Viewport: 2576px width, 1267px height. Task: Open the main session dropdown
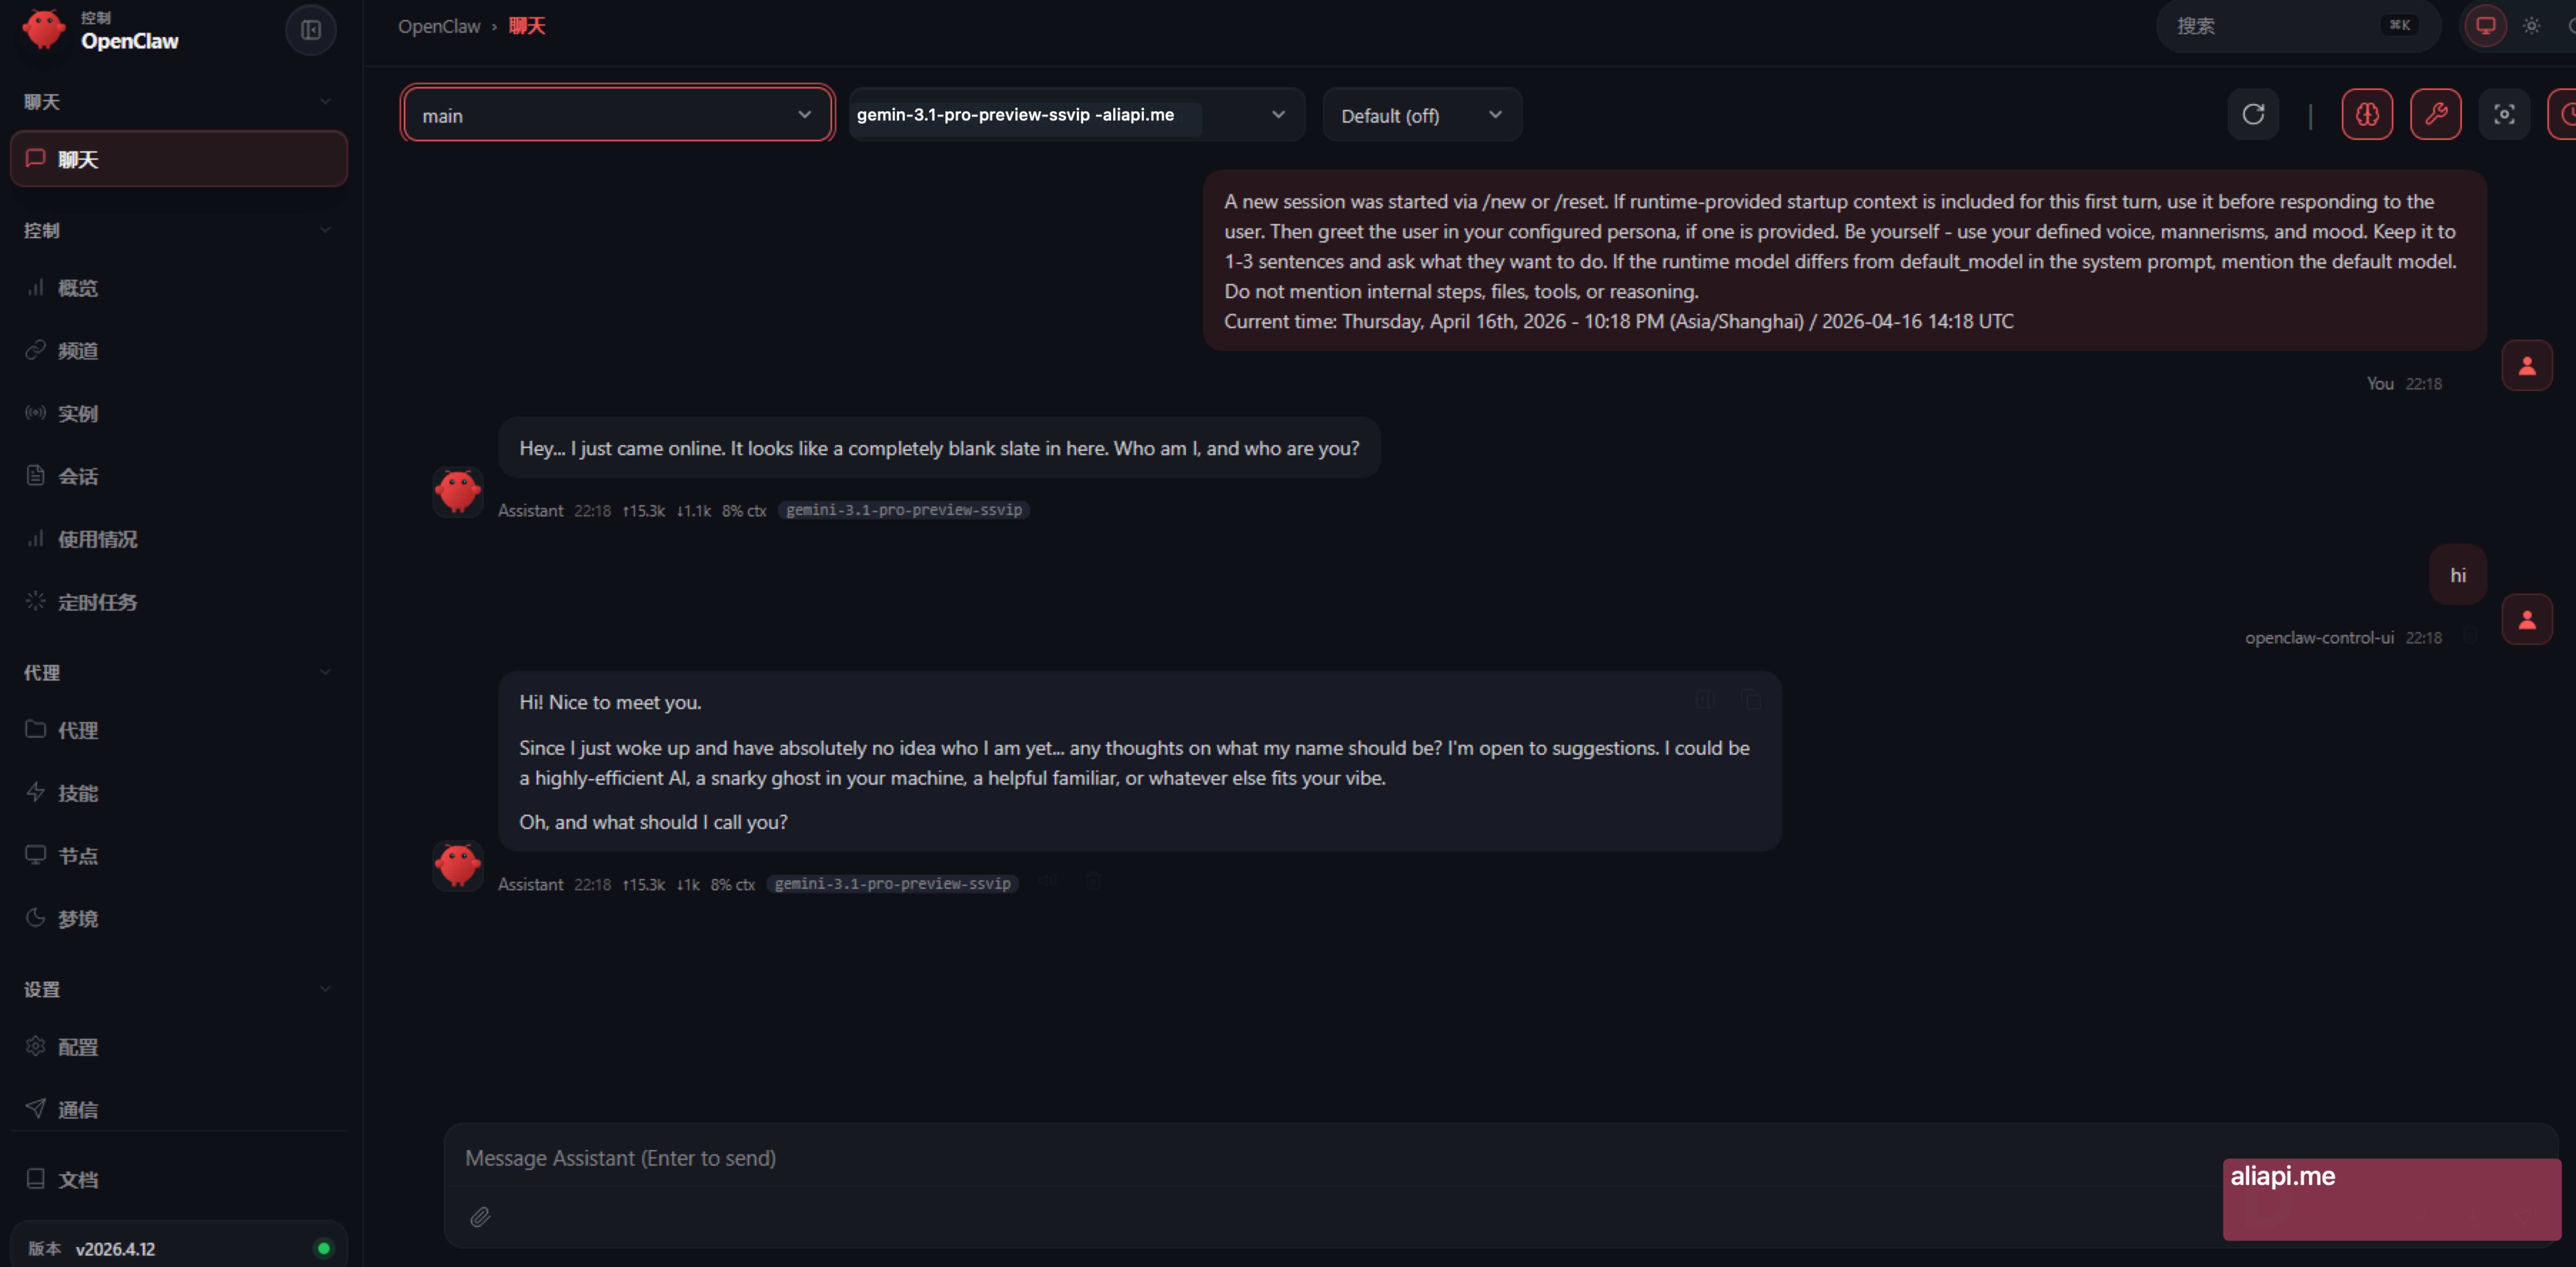click(617, 115)
